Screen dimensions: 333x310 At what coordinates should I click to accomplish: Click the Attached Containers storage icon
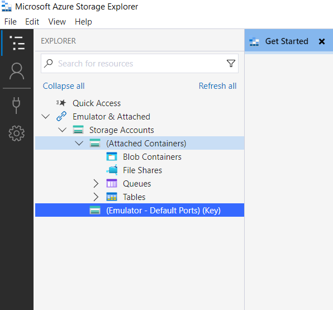pos(95,143)
